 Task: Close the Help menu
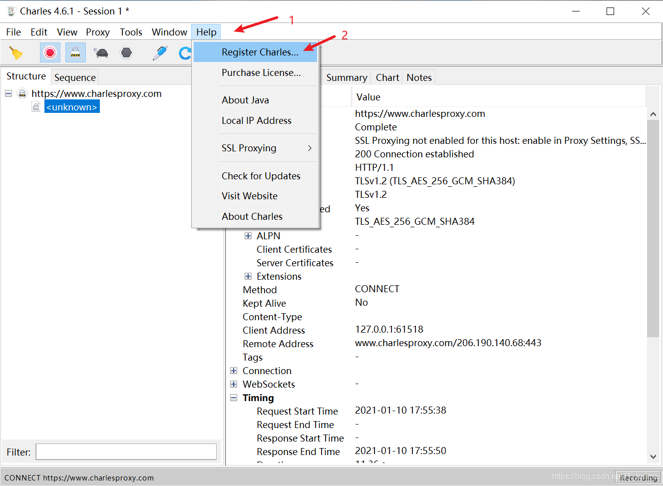tap(206, 32)
